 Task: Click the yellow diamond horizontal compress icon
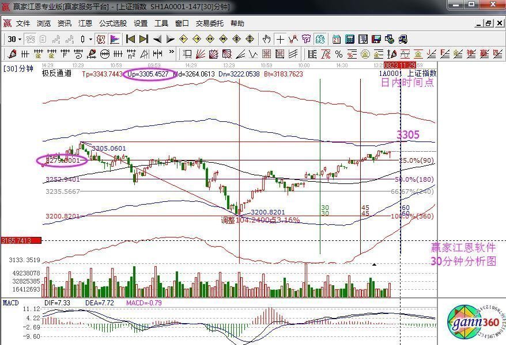click(223, 39)
